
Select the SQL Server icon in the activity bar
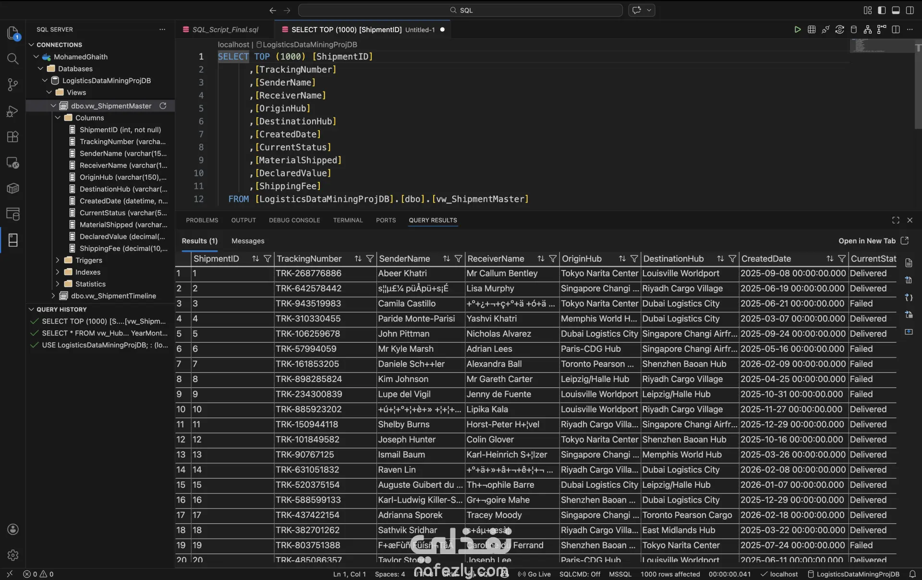[x=13, y=240]
